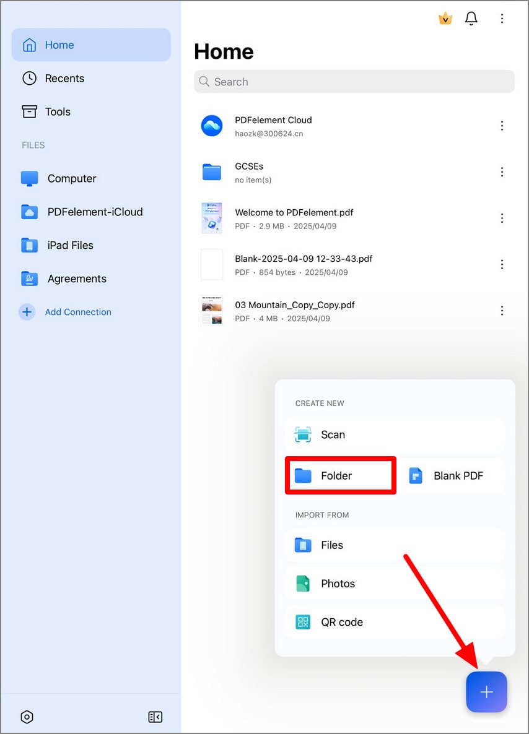The width and height of the screenshot is (529, 734).
Task: Create a Blank PDF
Action: (451, 475)
